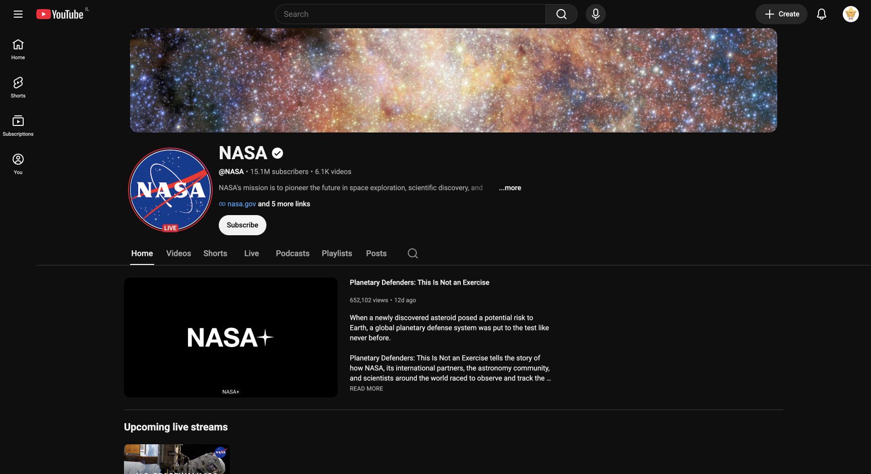Focus the Search input field
This screenshot has width=871, height=474.
(x=410, y=14)
